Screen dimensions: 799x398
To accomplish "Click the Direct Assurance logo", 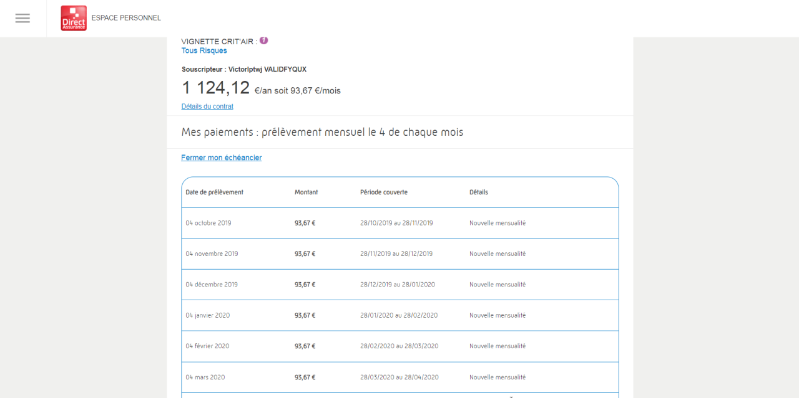I will click(x=74, y=18).
